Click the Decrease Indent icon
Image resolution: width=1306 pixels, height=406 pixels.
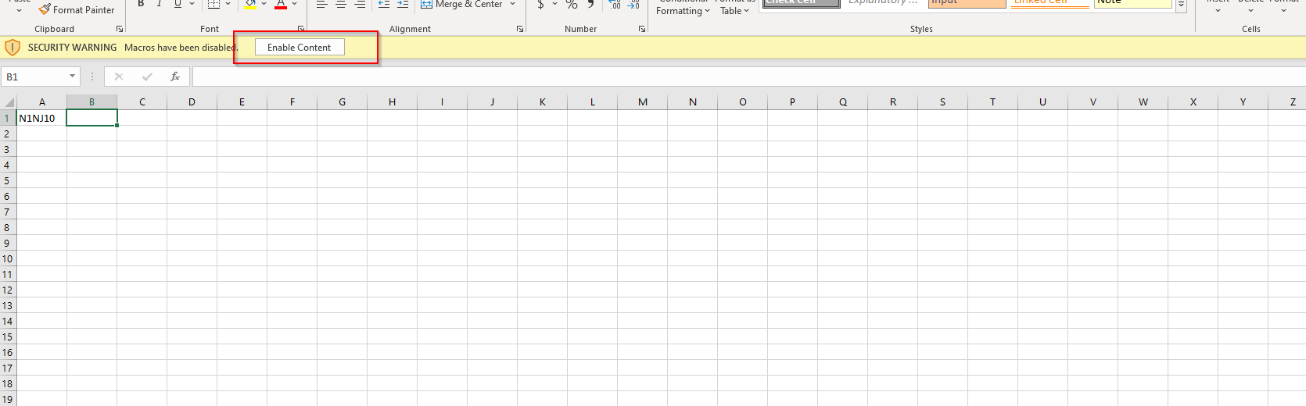click(383, 5)
